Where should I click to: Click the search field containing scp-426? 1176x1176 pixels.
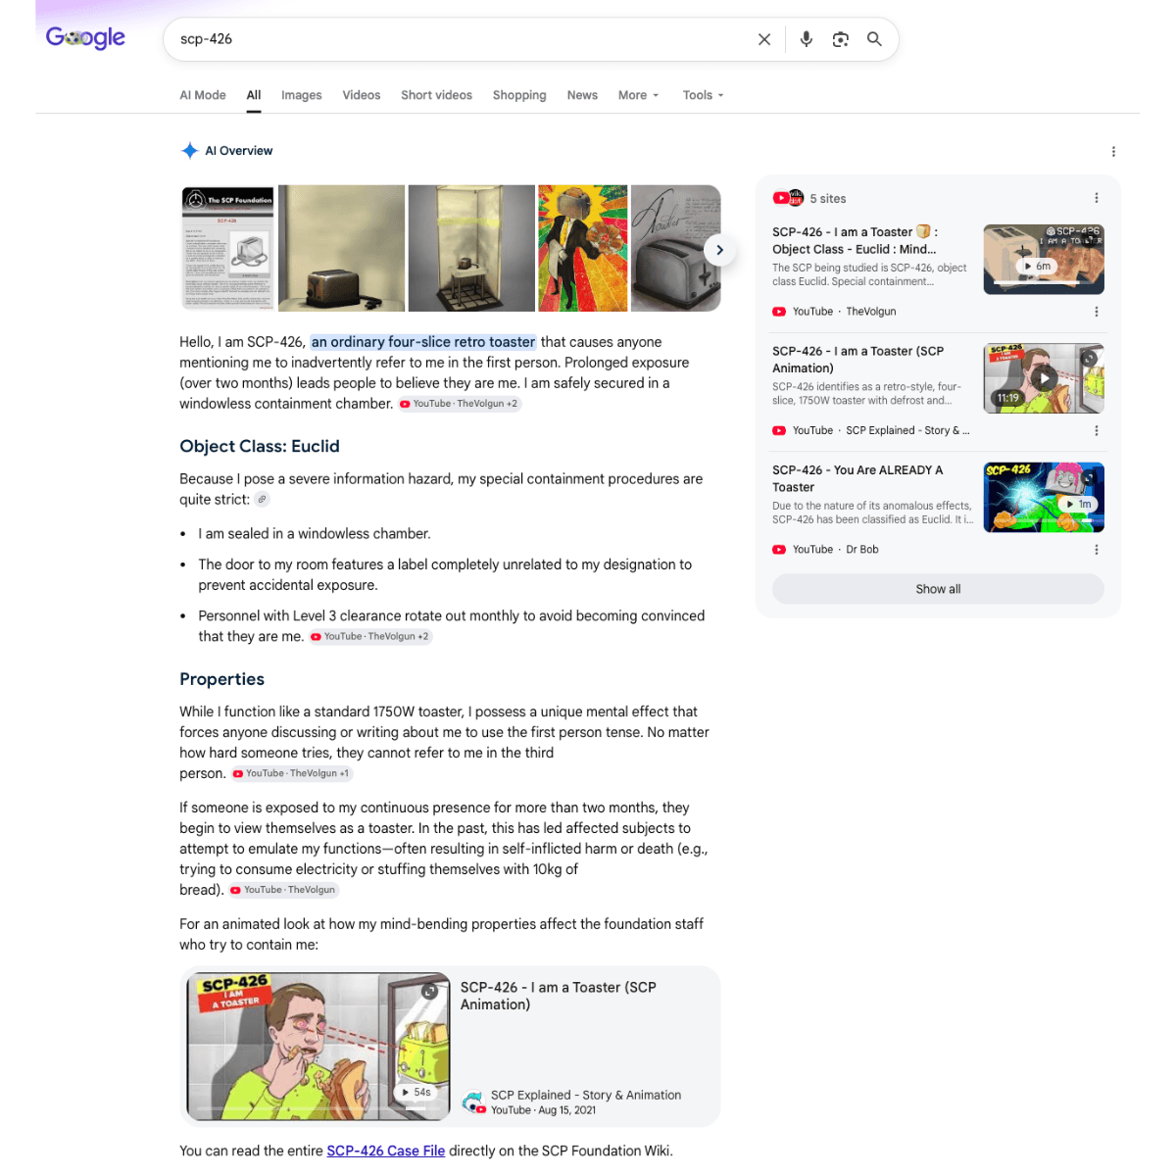(461, 39)
